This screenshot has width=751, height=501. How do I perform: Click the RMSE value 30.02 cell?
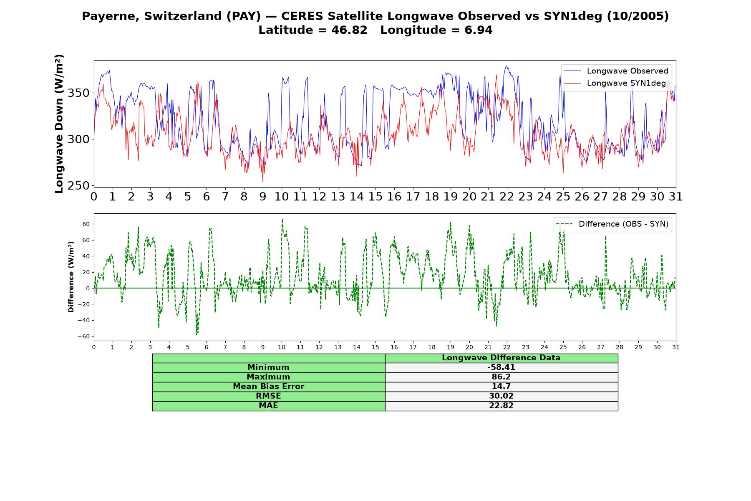point(501,396)
